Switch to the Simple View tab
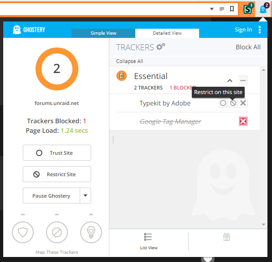 coord(103,33)
